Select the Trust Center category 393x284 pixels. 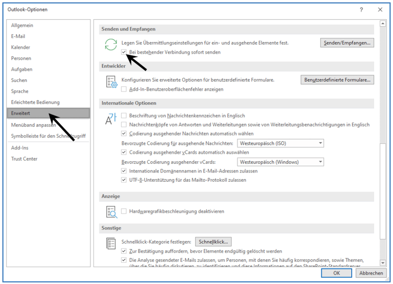coord(48,159)
